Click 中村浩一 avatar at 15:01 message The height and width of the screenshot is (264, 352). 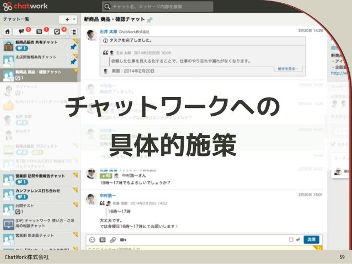[91, 199]
